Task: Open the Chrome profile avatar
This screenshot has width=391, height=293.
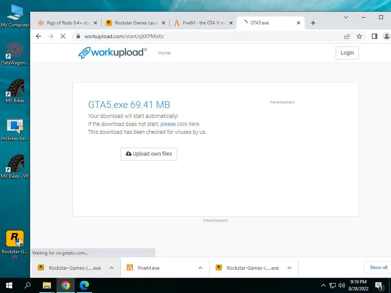Action: click(386, 36)
